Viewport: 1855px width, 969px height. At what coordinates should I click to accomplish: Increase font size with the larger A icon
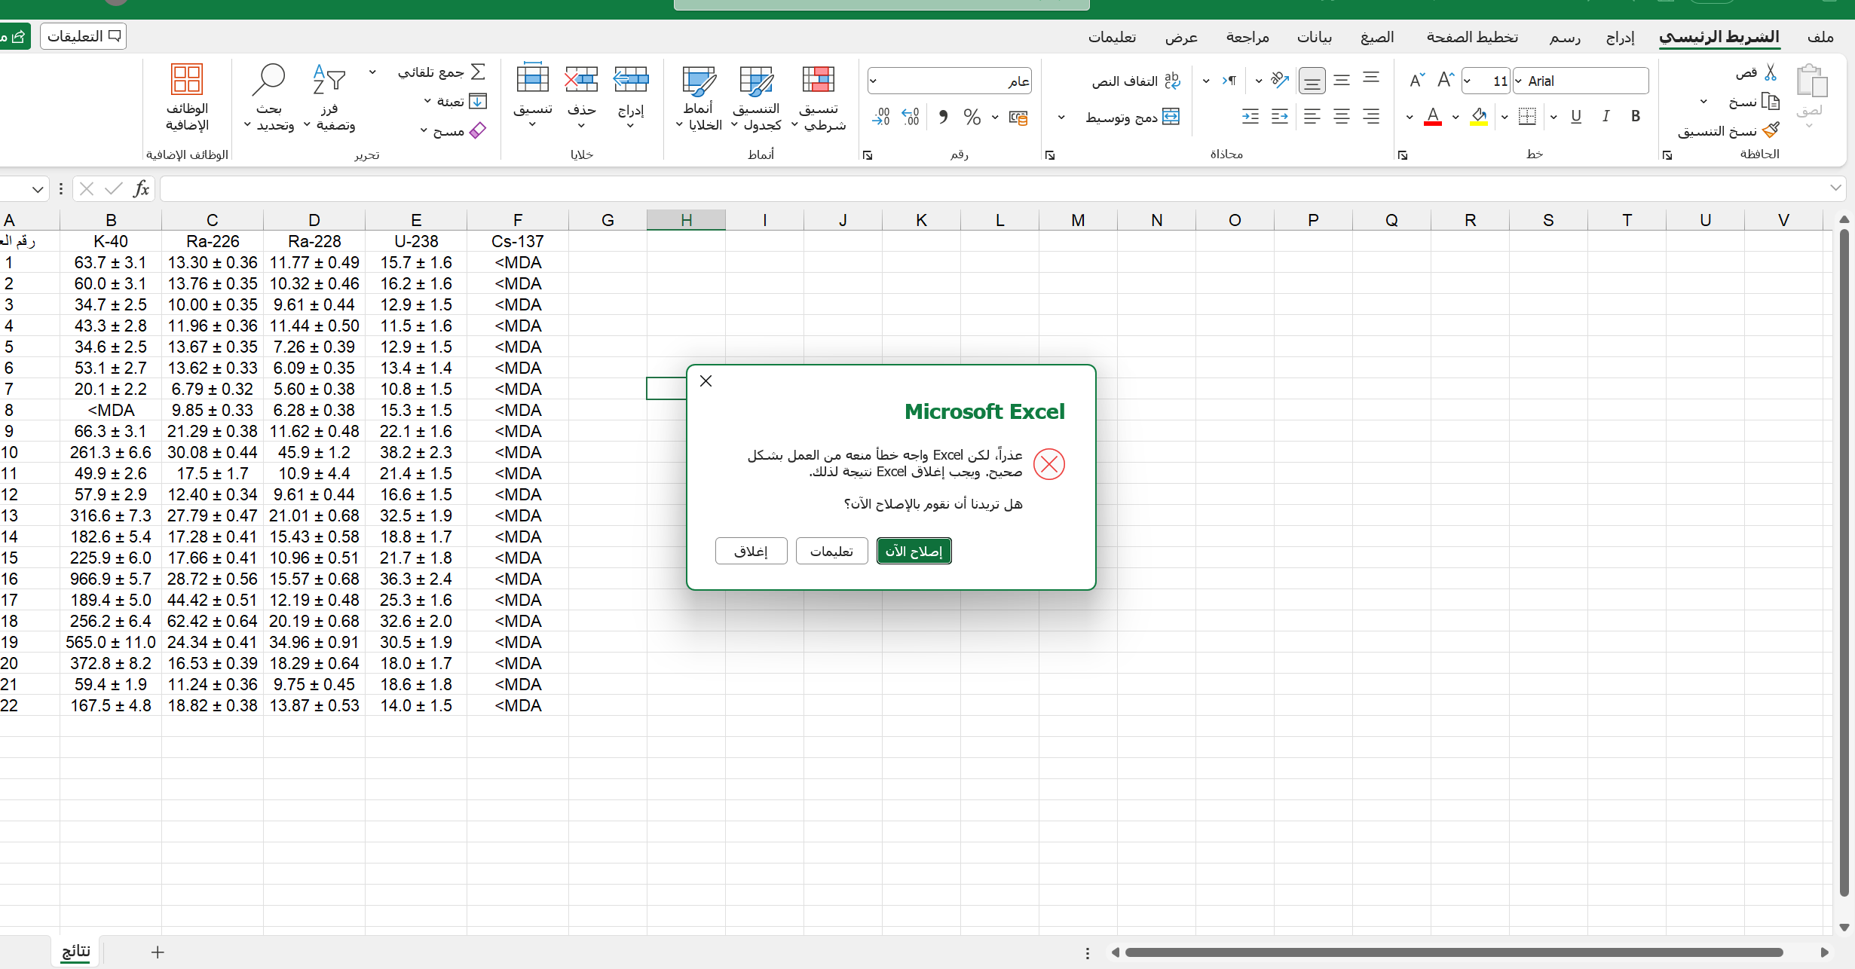coord(1445,80)
